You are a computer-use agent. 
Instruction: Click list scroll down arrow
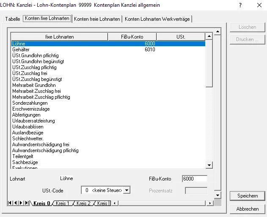point(209,165)
